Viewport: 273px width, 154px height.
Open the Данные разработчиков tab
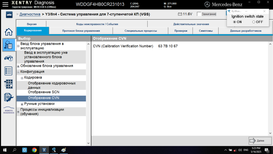pos(245,31)
